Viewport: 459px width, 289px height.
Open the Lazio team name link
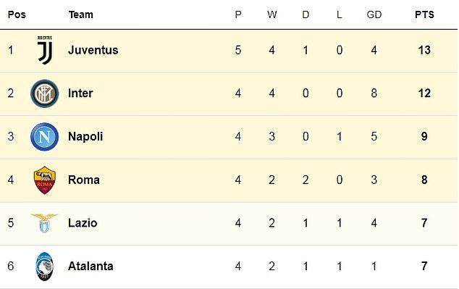(x=83, y=223)
